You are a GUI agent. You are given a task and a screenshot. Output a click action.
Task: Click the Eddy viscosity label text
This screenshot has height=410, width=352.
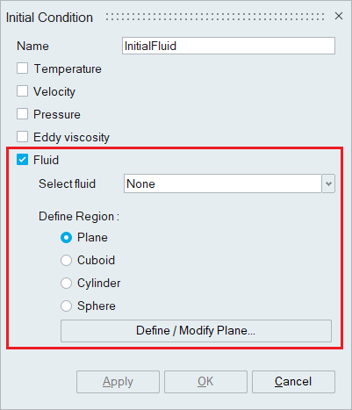(71, 137)
